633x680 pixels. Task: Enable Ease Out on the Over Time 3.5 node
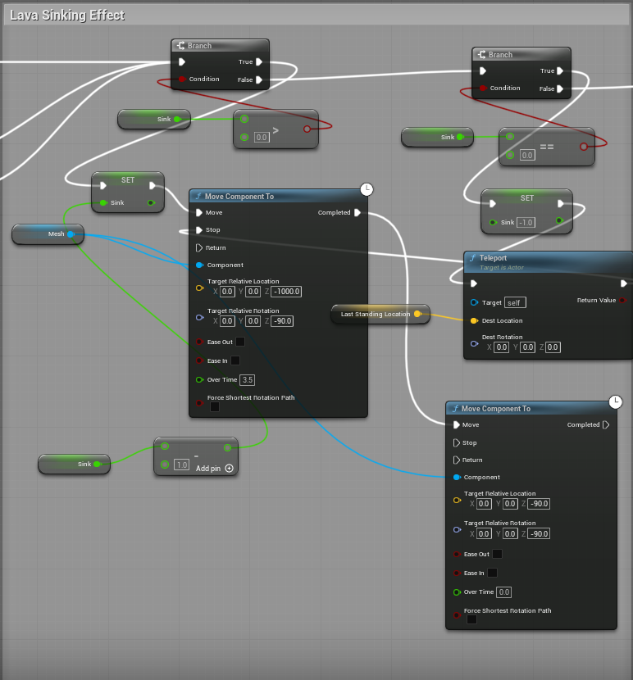(x=240, y=342)
